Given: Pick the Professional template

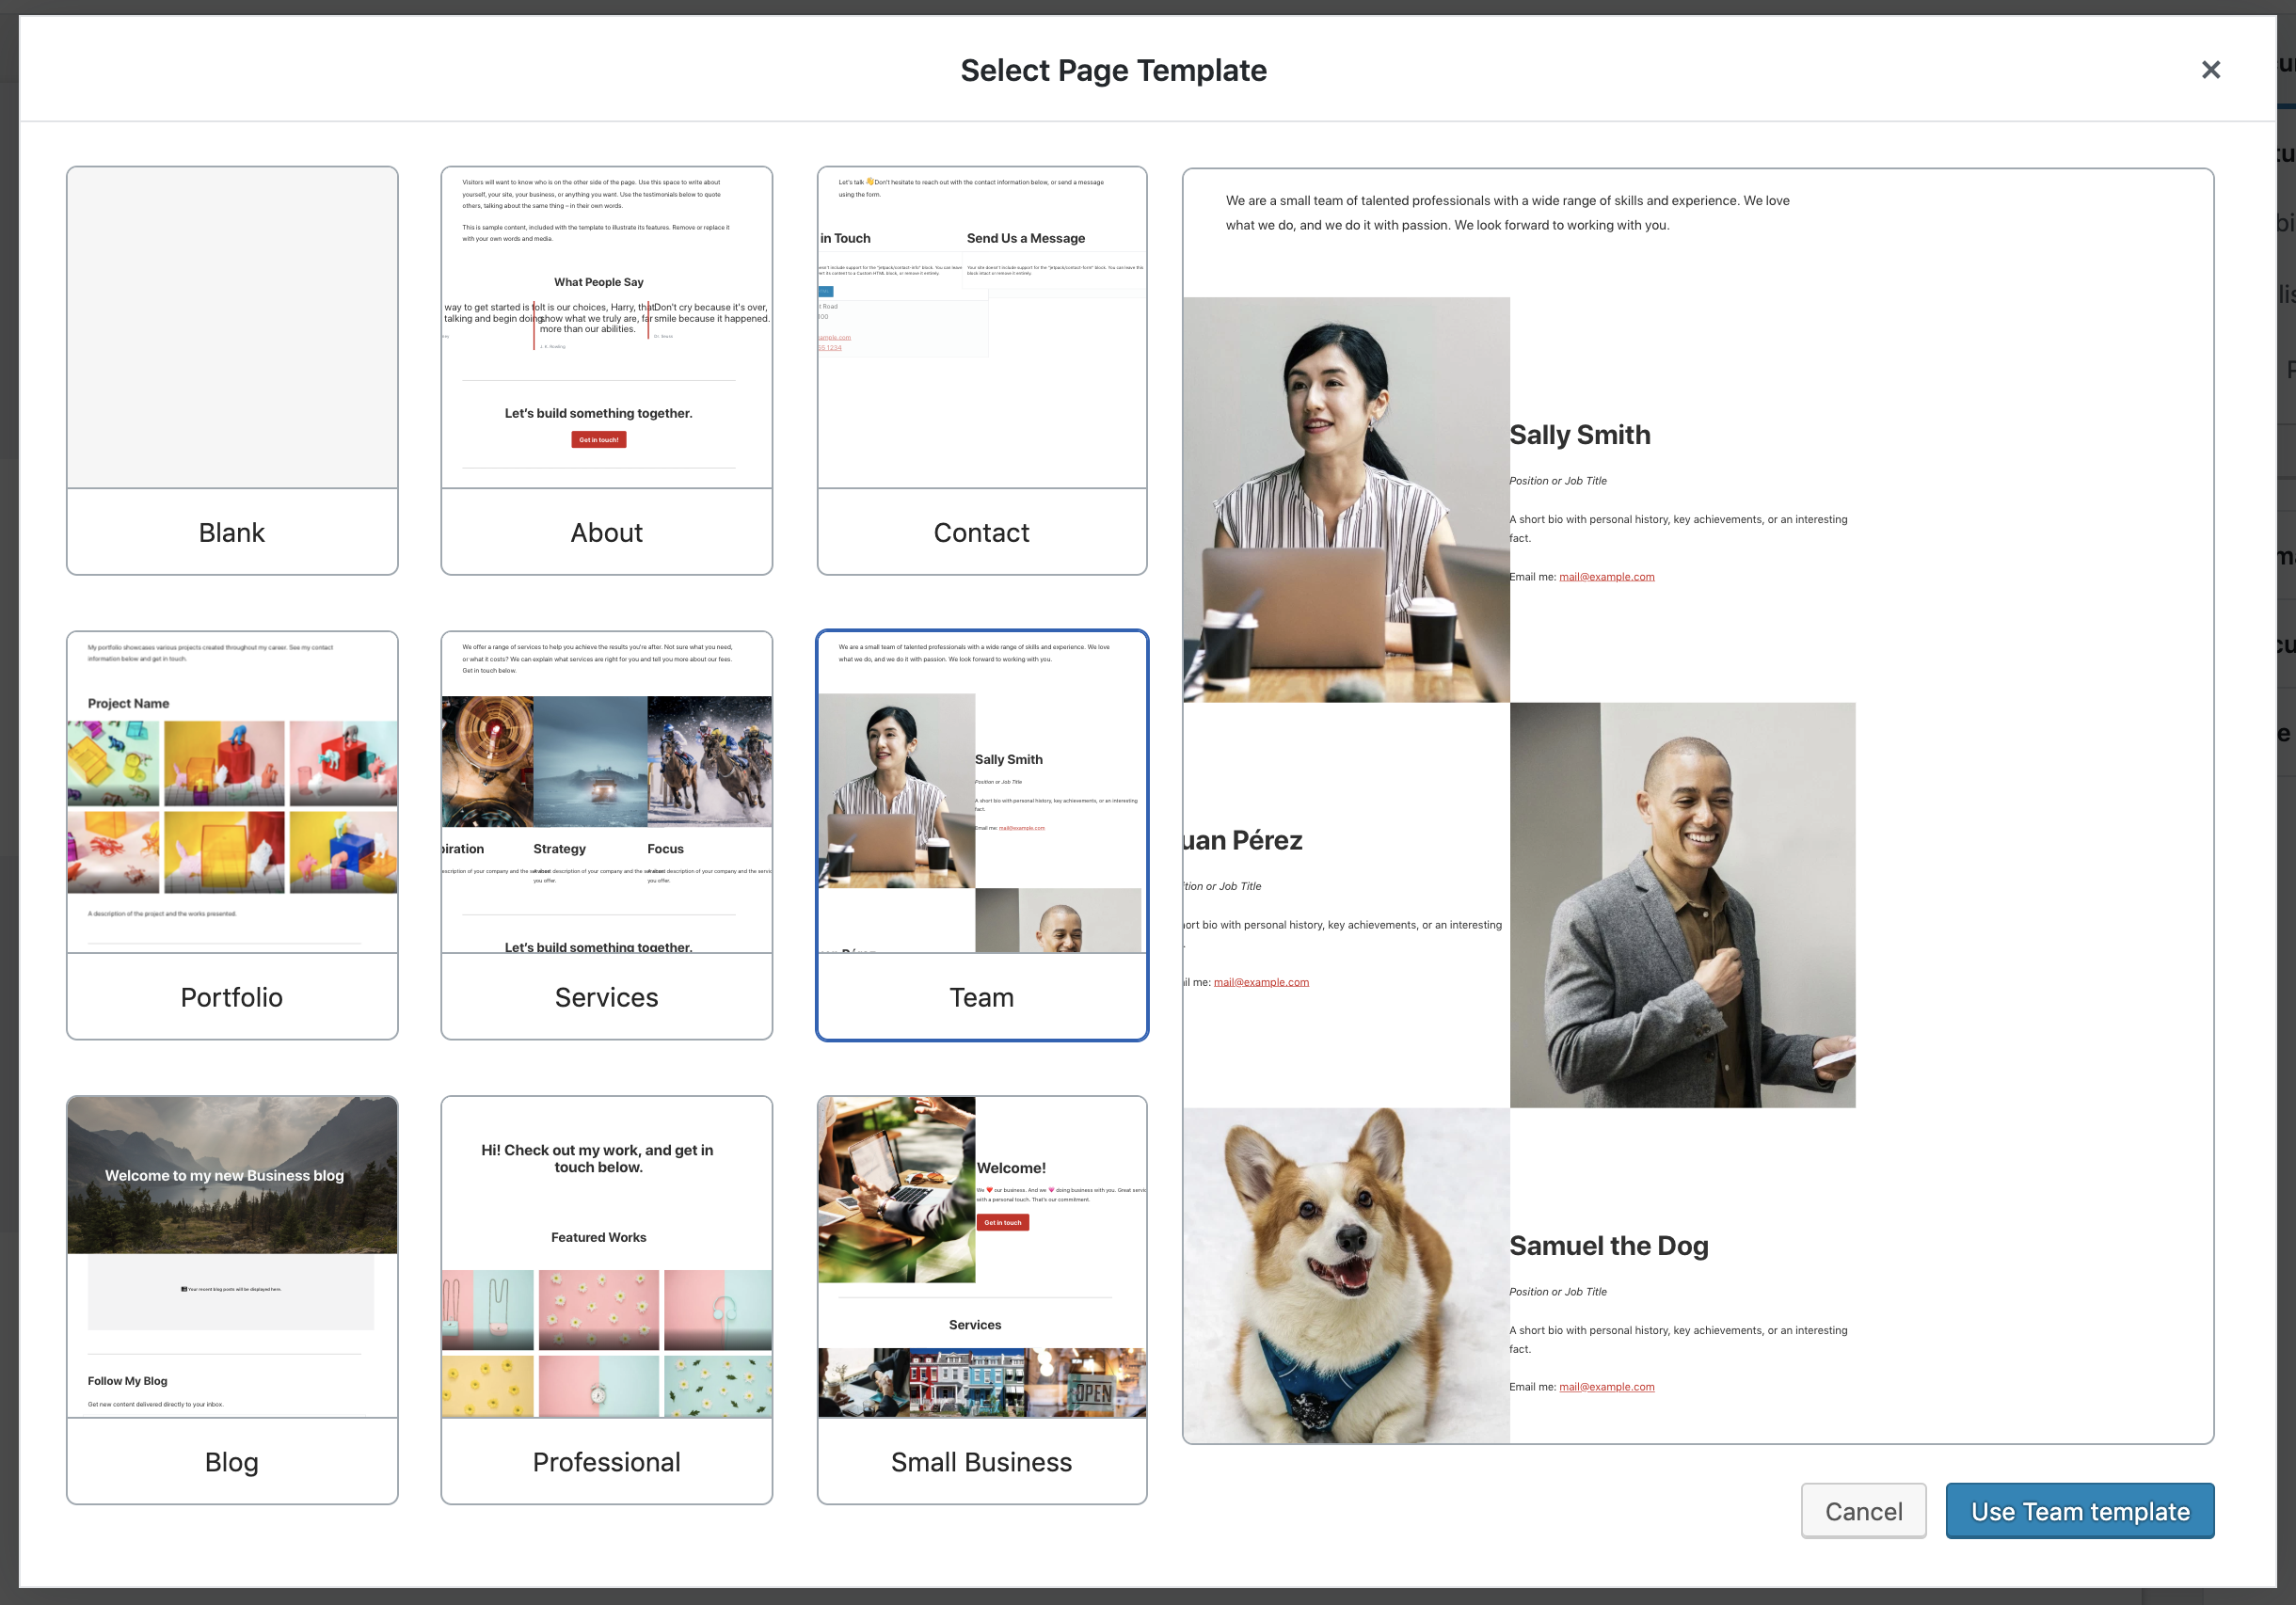Looking at the screenshot, I should [606, 1300].
